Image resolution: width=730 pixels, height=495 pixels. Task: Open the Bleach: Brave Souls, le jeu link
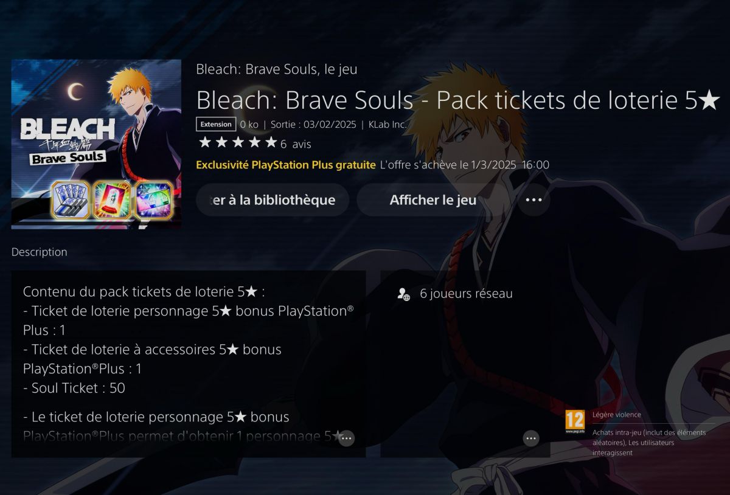[277, 69]
